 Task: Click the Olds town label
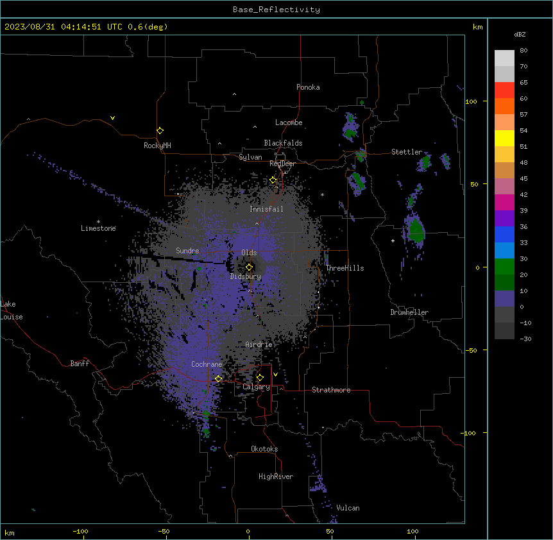(x=249, y=253)
